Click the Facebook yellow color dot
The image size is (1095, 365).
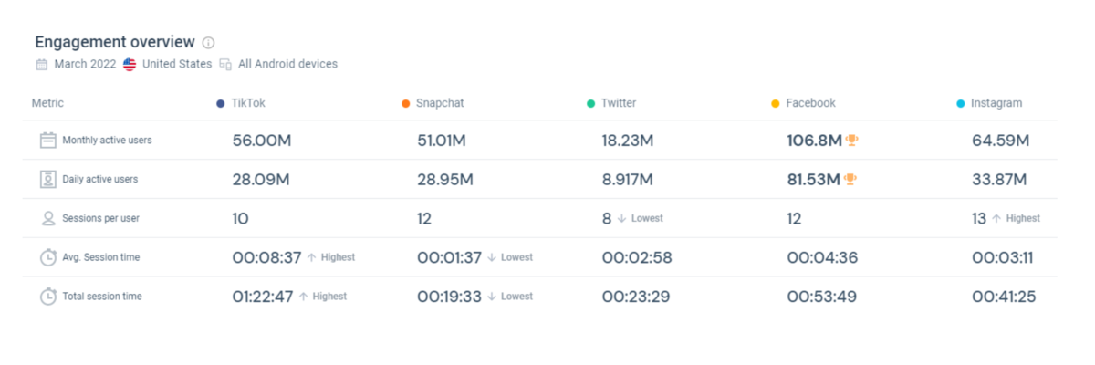pos(776,104)
